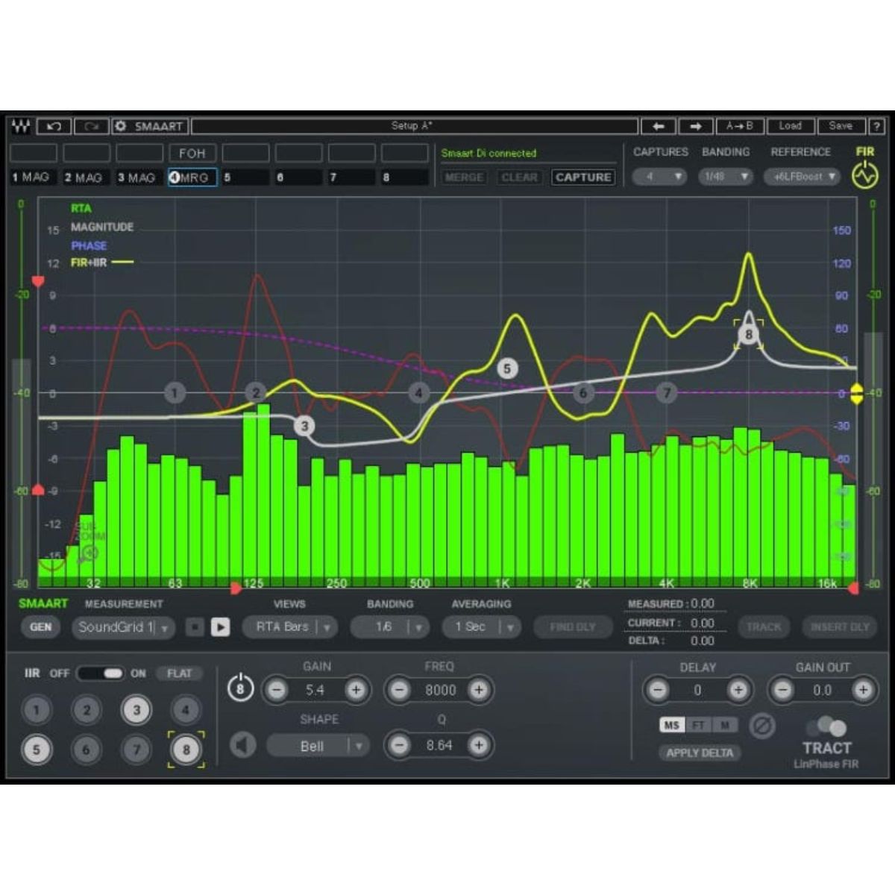
Task: Click the power icon for filter band 8
Action: pos(242,686)
